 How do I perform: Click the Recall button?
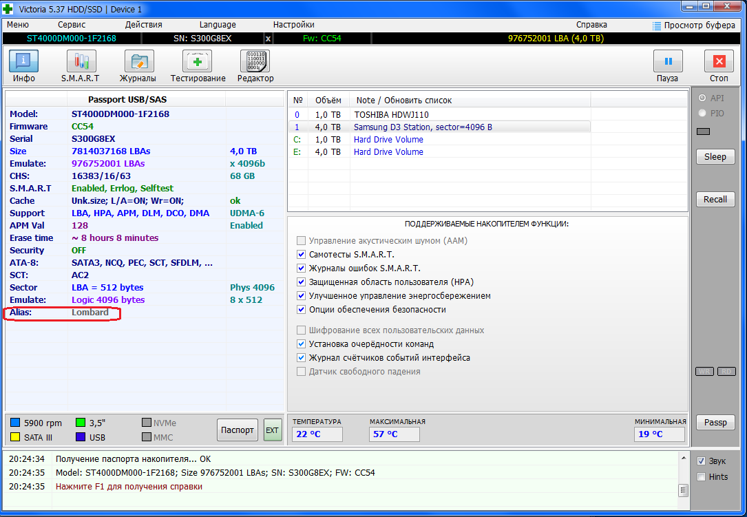(x=715, y=199)
